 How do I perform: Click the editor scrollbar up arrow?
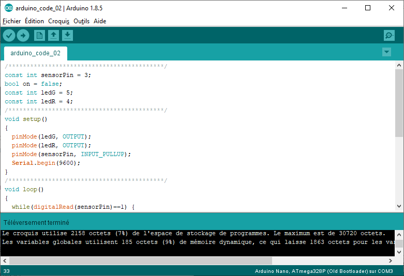pyautogui.click(x=399, y=66)
